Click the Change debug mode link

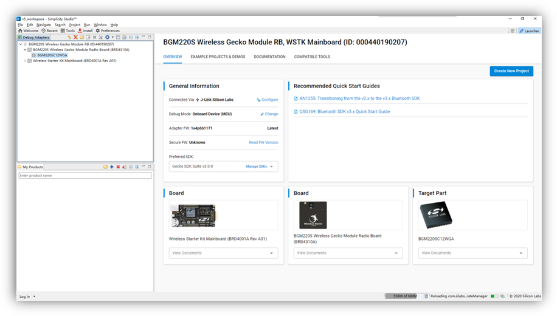point(269,114)
